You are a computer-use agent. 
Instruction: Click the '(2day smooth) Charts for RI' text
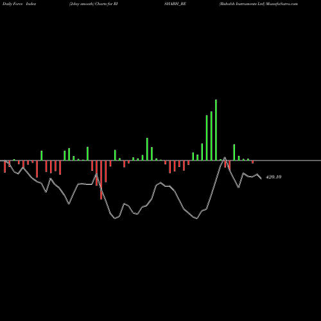pos(94,4)
